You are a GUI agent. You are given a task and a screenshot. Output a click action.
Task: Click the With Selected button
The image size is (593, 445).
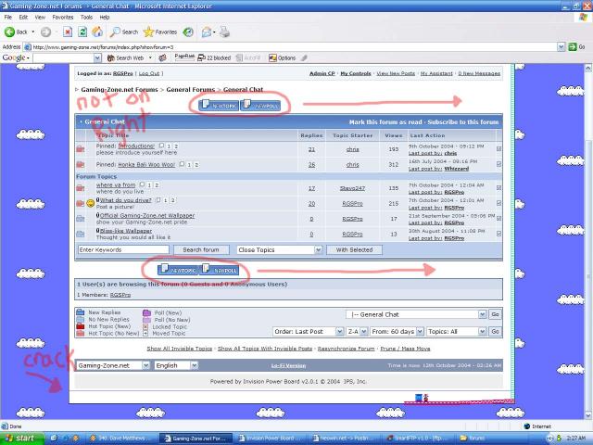coord(354,249)
